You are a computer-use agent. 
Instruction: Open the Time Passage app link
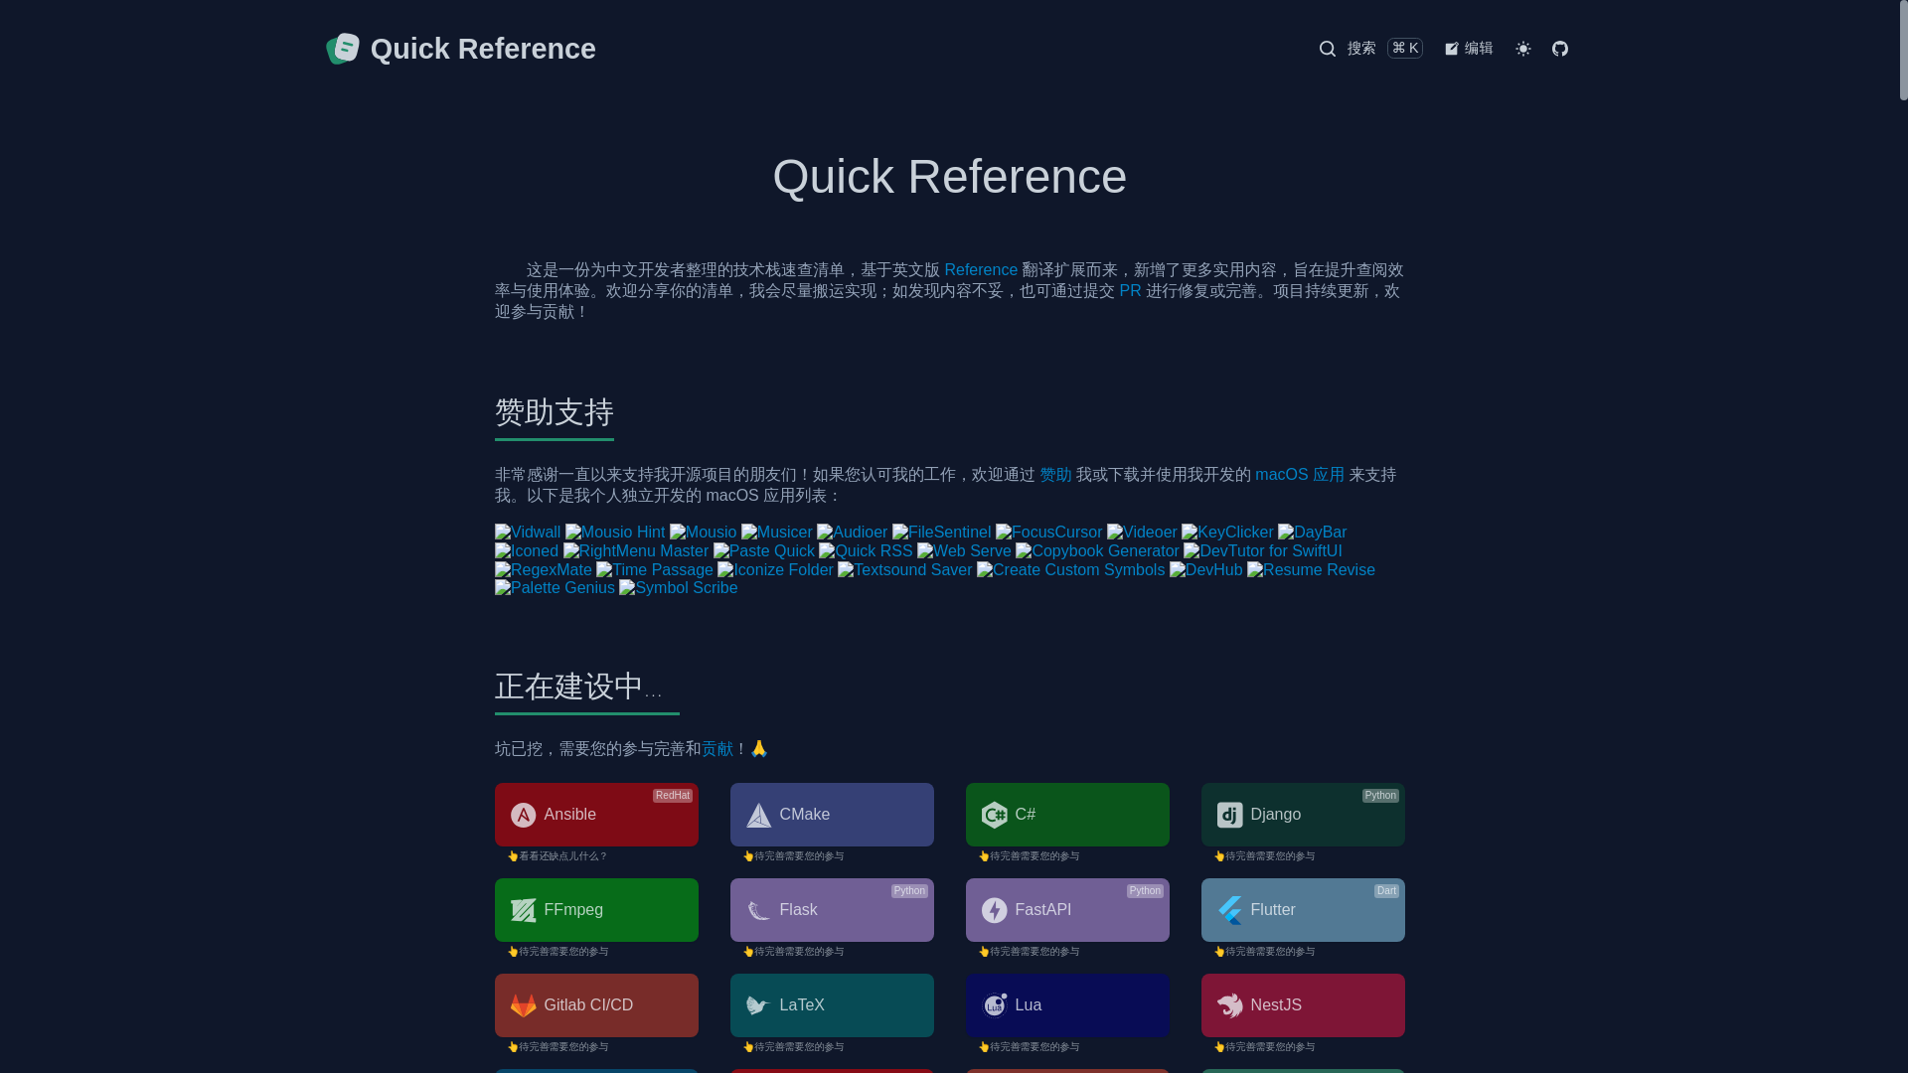pyautogui.click(x=655, y=570)
